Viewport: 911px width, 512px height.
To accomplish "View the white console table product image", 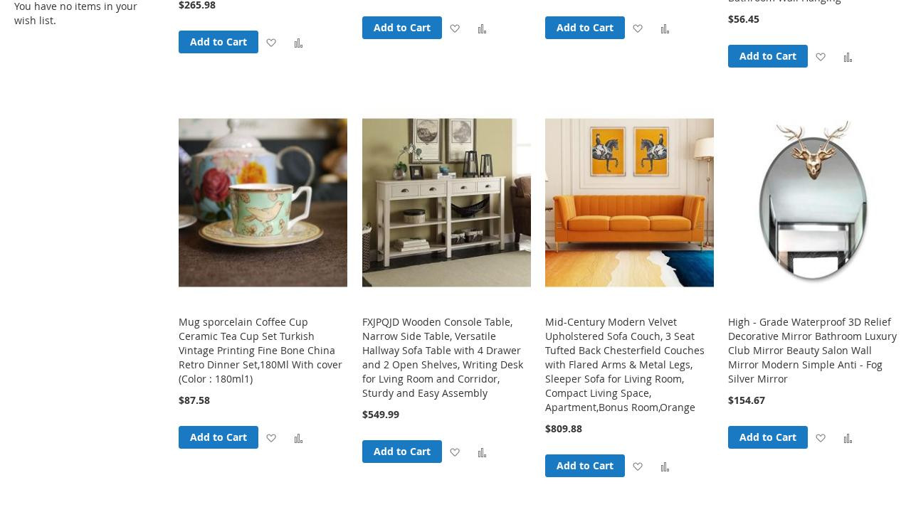I will (446, 203).
